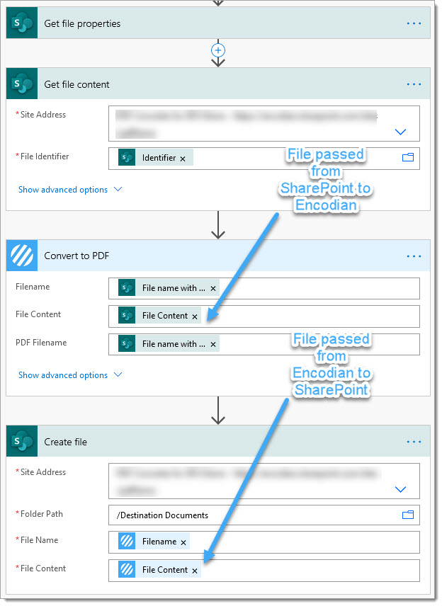Open folder picker for File Identifier field
The width and height of the screenshot is (442, 606).
(x=408, y=158)
